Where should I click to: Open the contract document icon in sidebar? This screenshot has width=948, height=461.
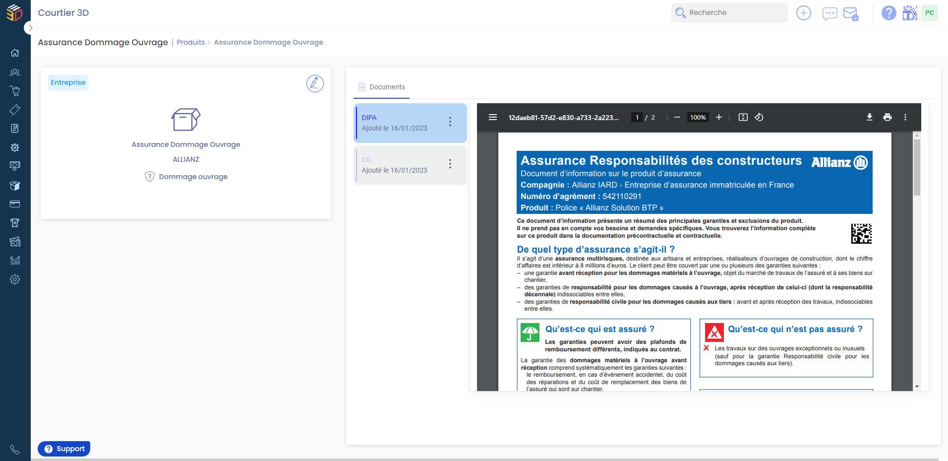pos(15,129)
